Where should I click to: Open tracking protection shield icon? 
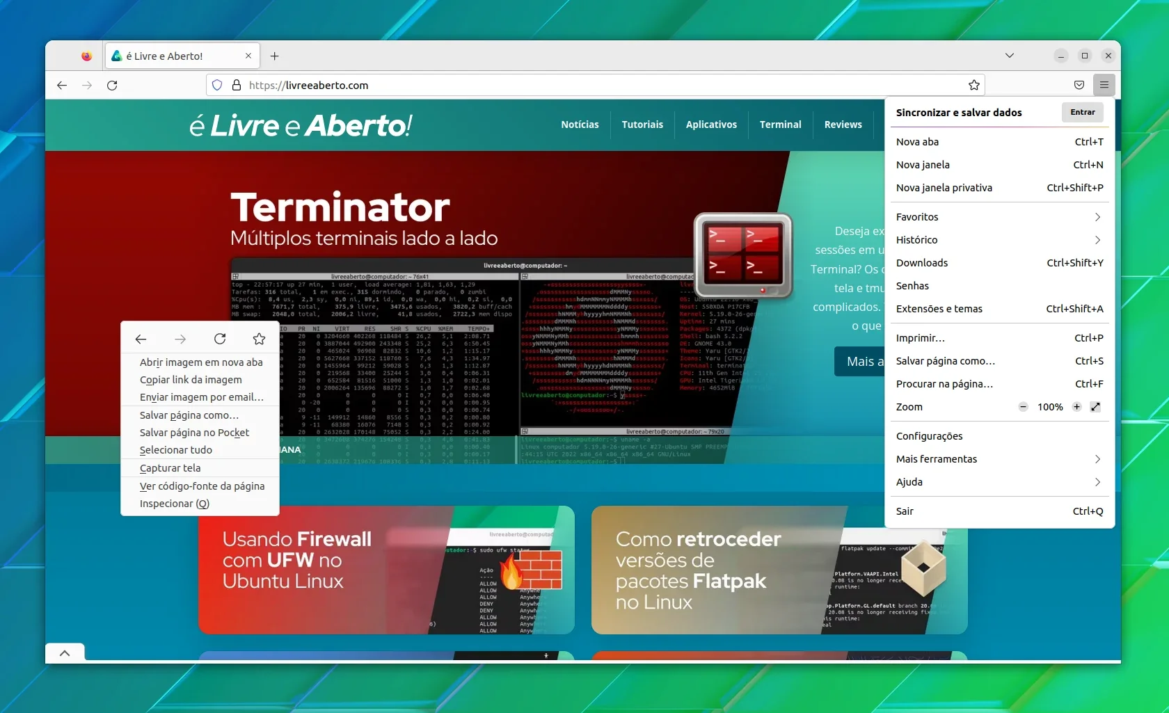[x=217, y=86]
